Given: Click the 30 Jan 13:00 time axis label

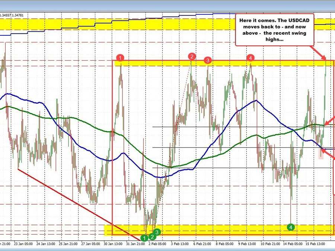Looking at the screenshot, I should point(114,244).
